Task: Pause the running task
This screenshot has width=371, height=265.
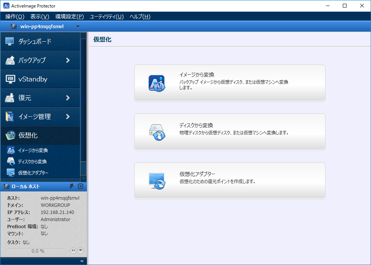Action: 73,250
